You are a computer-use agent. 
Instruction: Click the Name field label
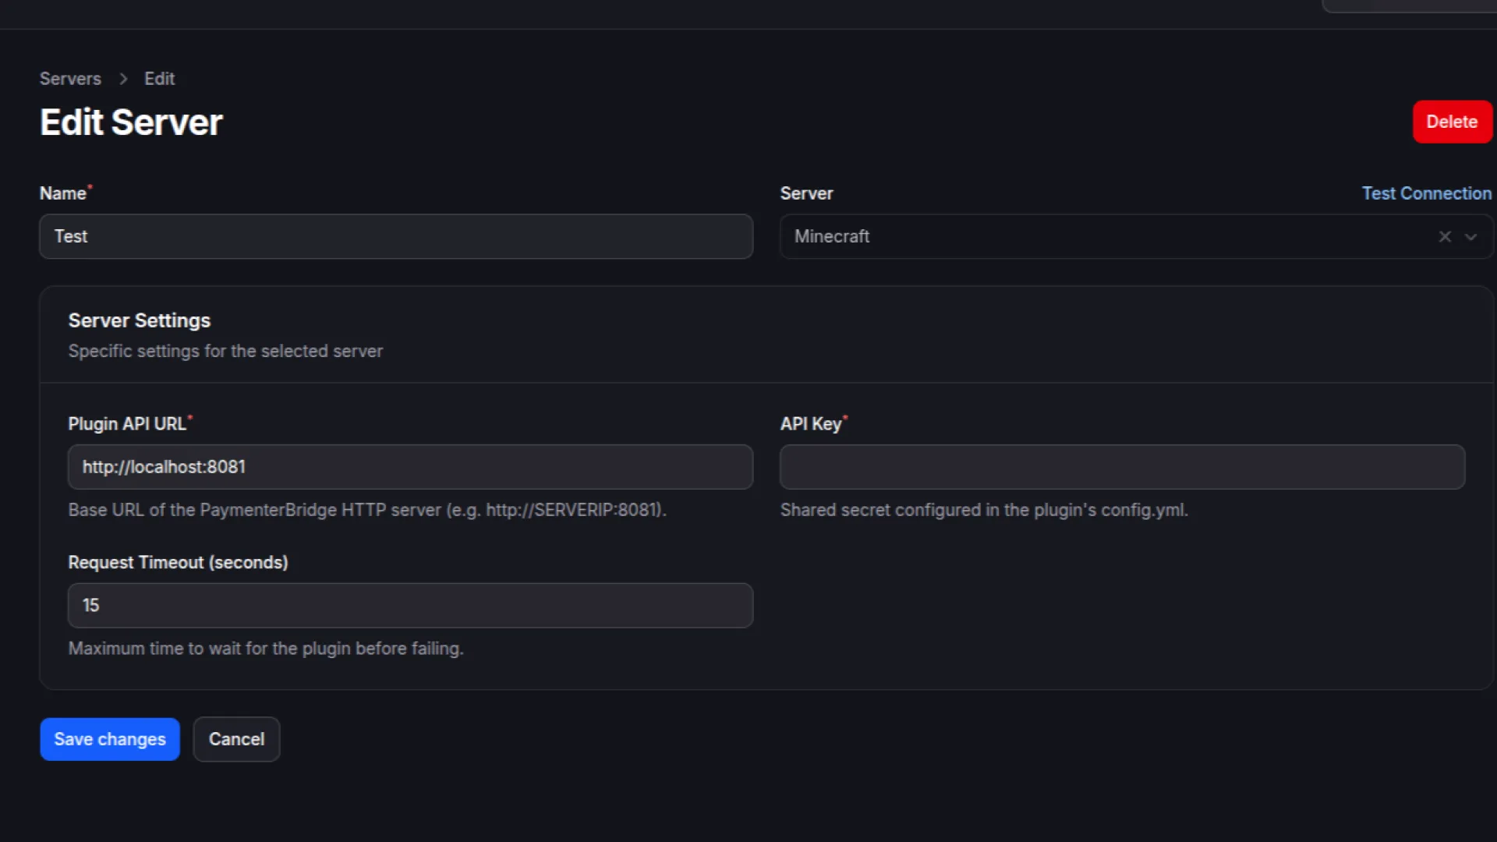[63, 193]
